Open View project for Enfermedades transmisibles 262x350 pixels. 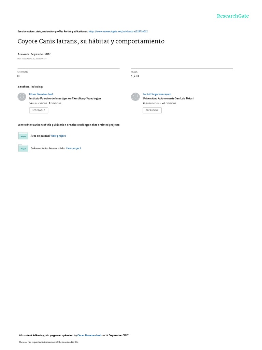74,148
